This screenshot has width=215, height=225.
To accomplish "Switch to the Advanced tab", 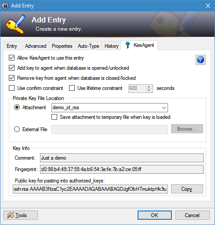I will point(36,46).
